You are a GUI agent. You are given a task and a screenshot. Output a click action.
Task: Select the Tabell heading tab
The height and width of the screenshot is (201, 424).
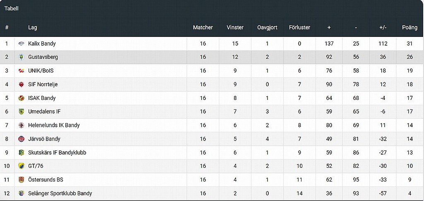click(11, 9)
